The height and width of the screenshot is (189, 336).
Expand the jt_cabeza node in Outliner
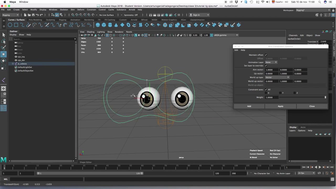pyautogui.click(x=13, y=64)
